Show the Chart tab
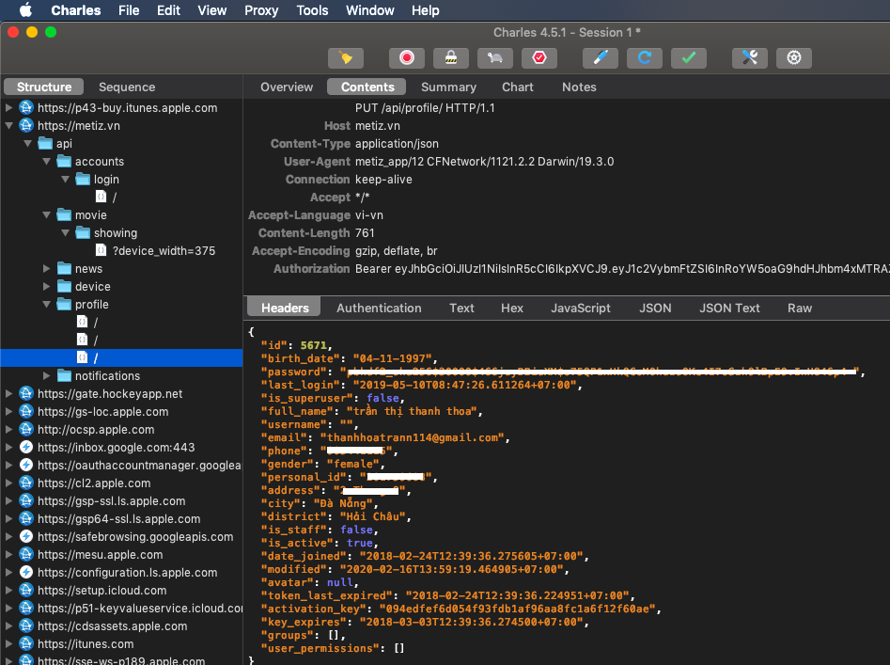 click(518, 87)
